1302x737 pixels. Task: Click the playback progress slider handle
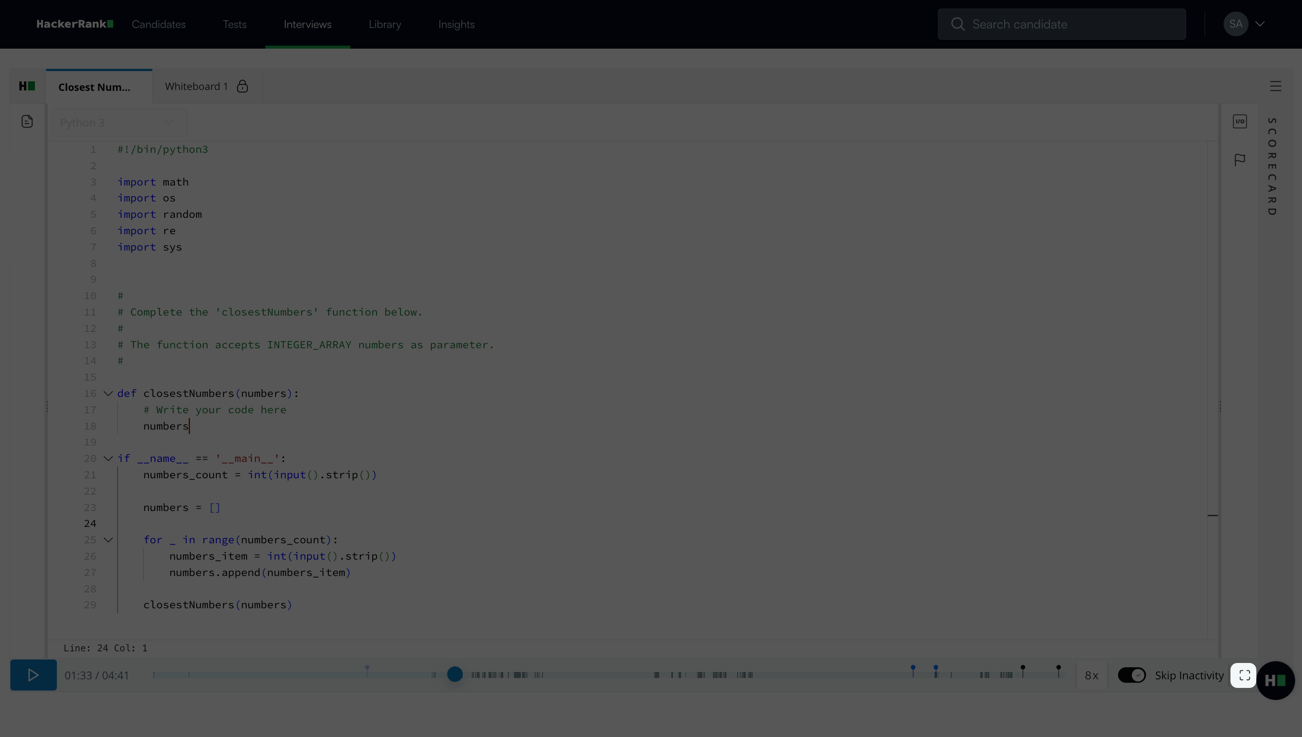pos(455,674)
